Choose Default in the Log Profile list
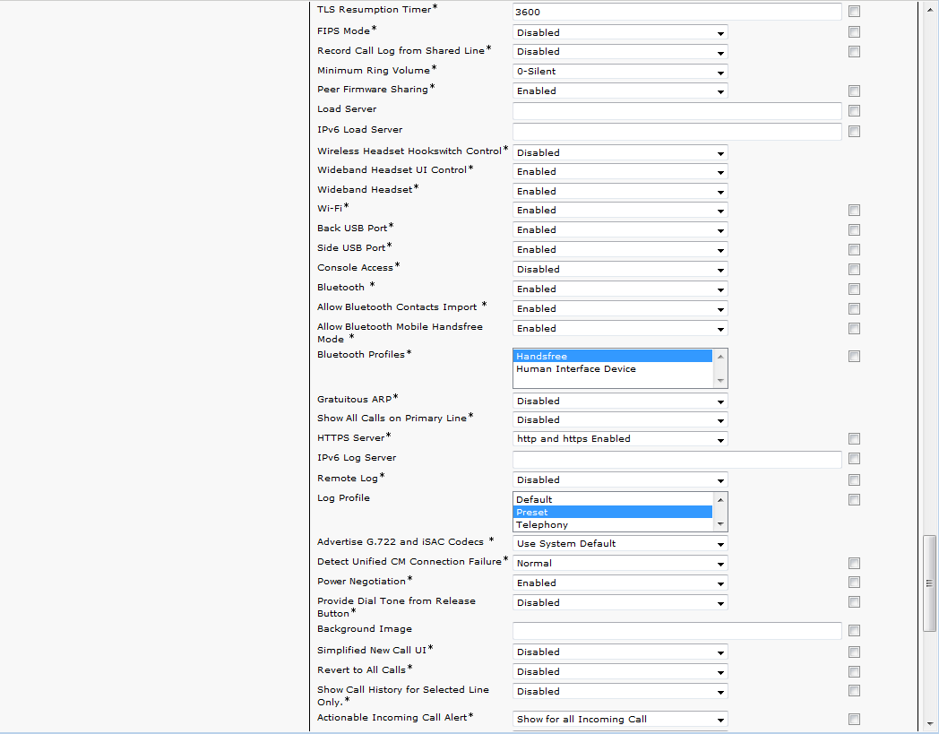The image size is (939, 734). 612,500
